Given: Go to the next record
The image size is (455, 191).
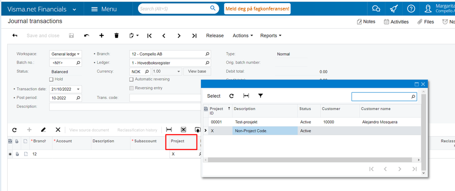Looking at the screenshot, I should click(x=179, y=35).
